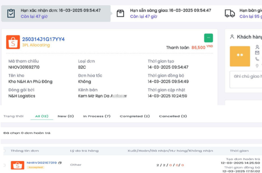Tick the checkbox for order NHRV302167319
Viewport: 262px width, 173px height.
[x=4, y=165]
